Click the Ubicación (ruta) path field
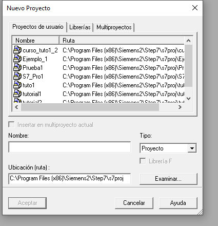Viewport: 218px width, 226px height. click(70, 179)
